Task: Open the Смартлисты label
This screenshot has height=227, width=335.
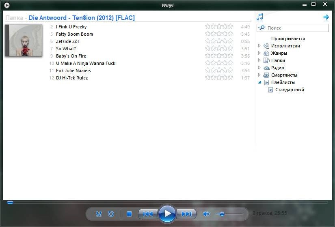Action: (284, 75)
